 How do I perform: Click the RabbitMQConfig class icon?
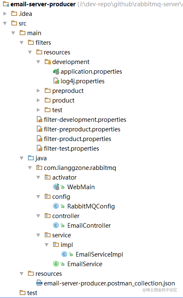(56, 206)
